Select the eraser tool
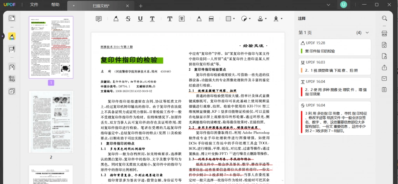Image resolution: width=398 pixels, height=184 pixels. pos(211,19)
